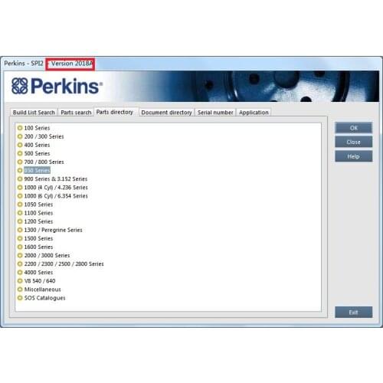This screenshot has height=383, width=383.
Task: Click the icon beside 900 Series & 3.152 Series
Action: tap(20, 178)
